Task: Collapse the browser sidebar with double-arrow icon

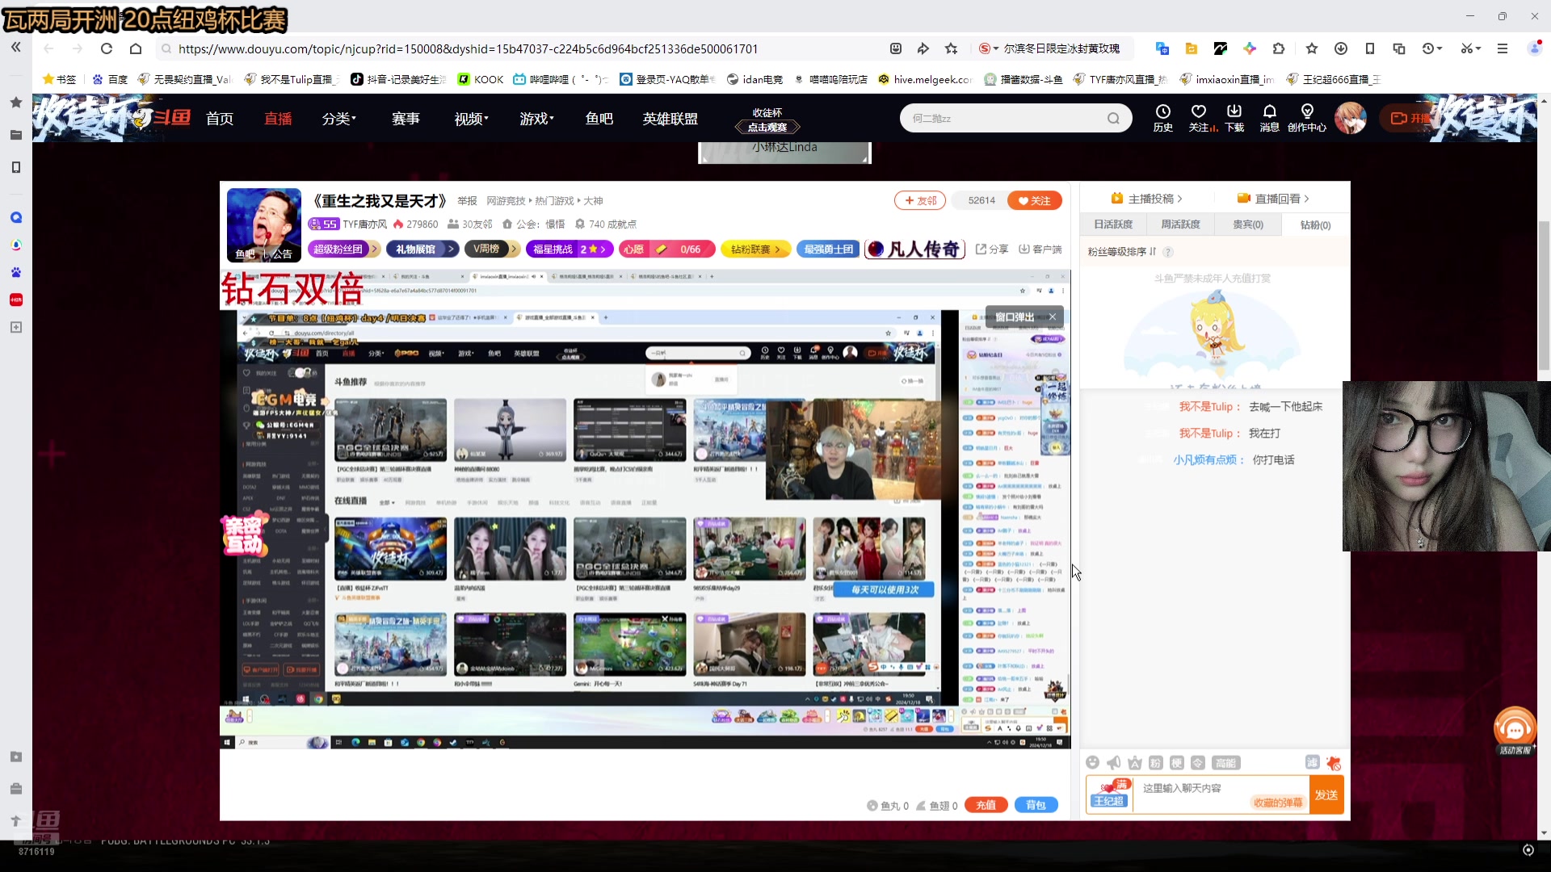Action: point(15,48)
